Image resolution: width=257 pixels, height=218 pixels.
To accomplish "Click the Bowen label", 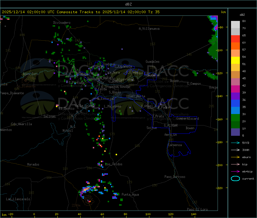I will (190, 128).
